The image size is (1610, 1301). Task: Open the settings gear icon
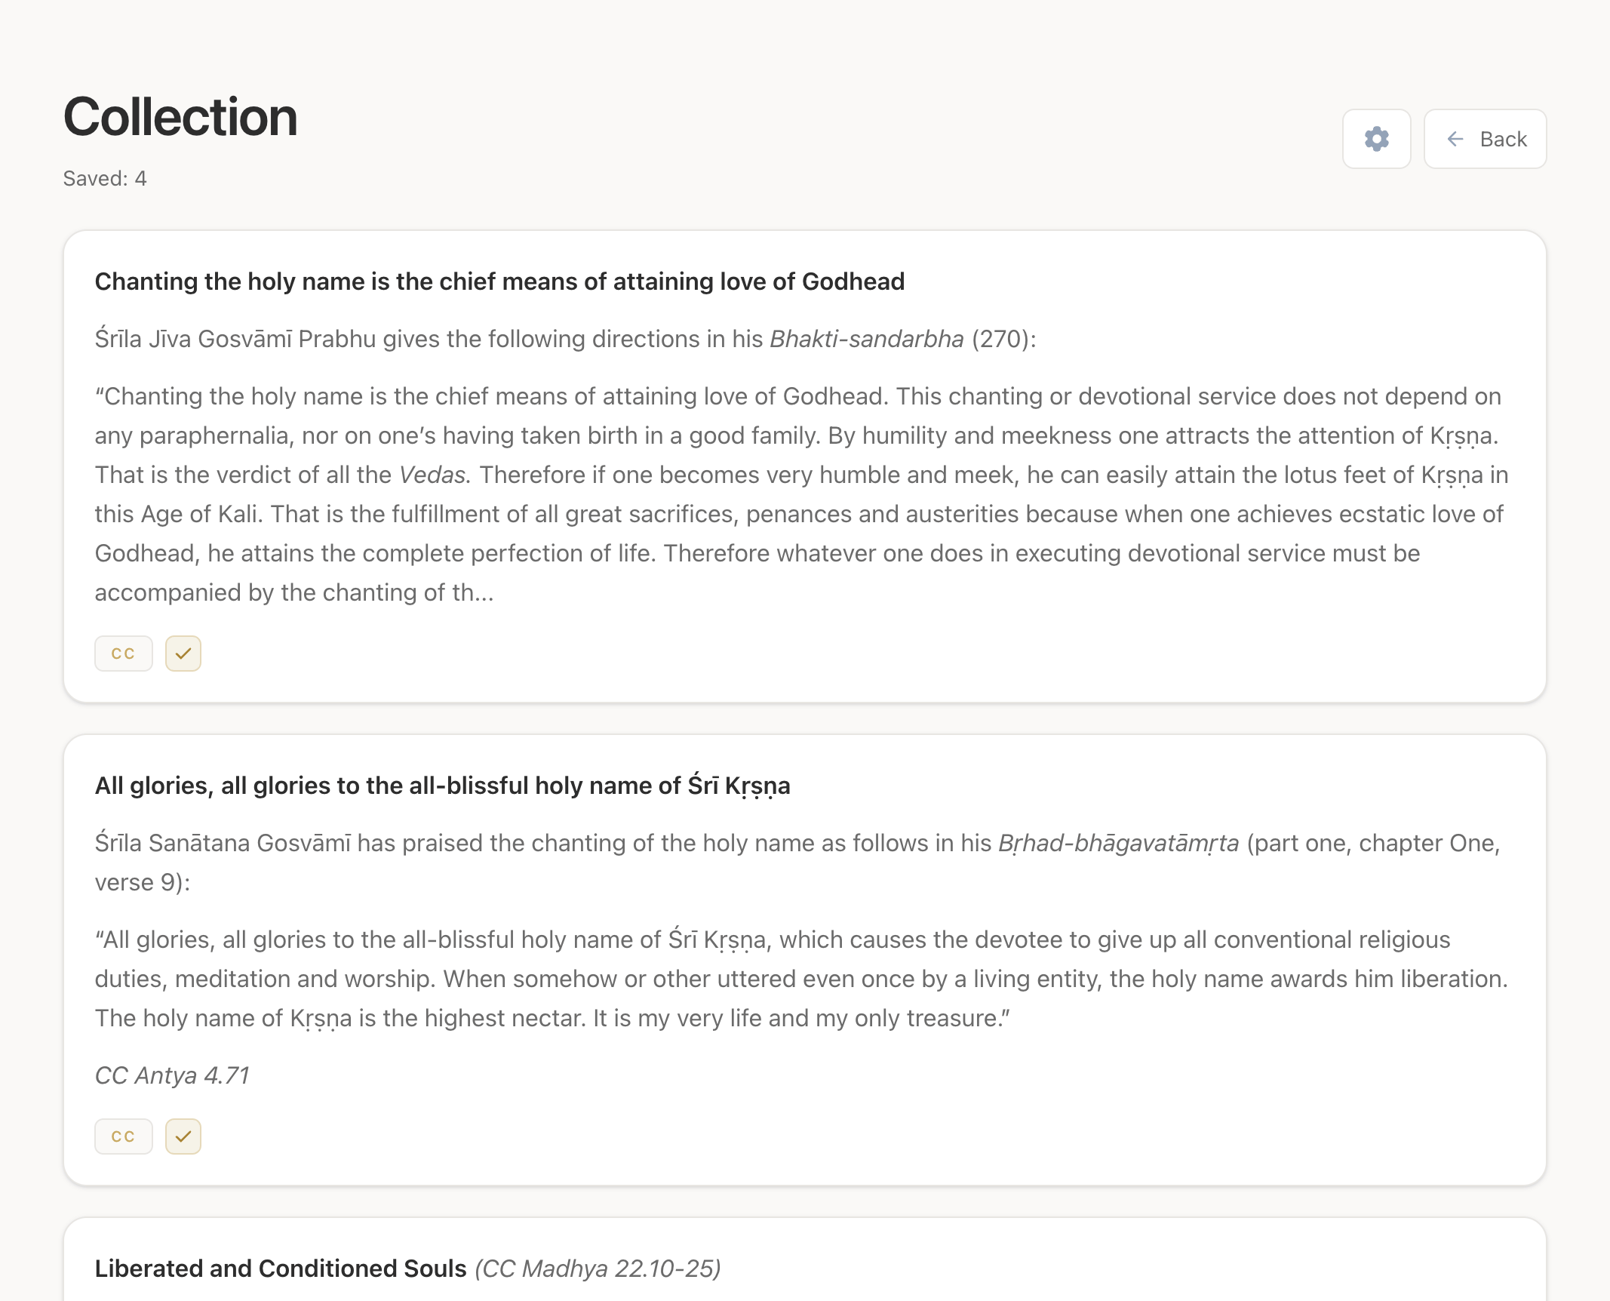[x=1376, y=139]
